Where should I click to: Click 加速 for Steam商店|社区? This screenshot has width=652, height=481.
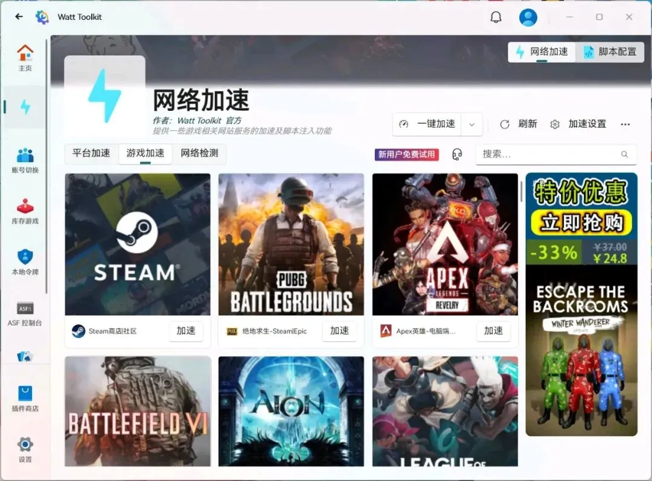(186, 331)
